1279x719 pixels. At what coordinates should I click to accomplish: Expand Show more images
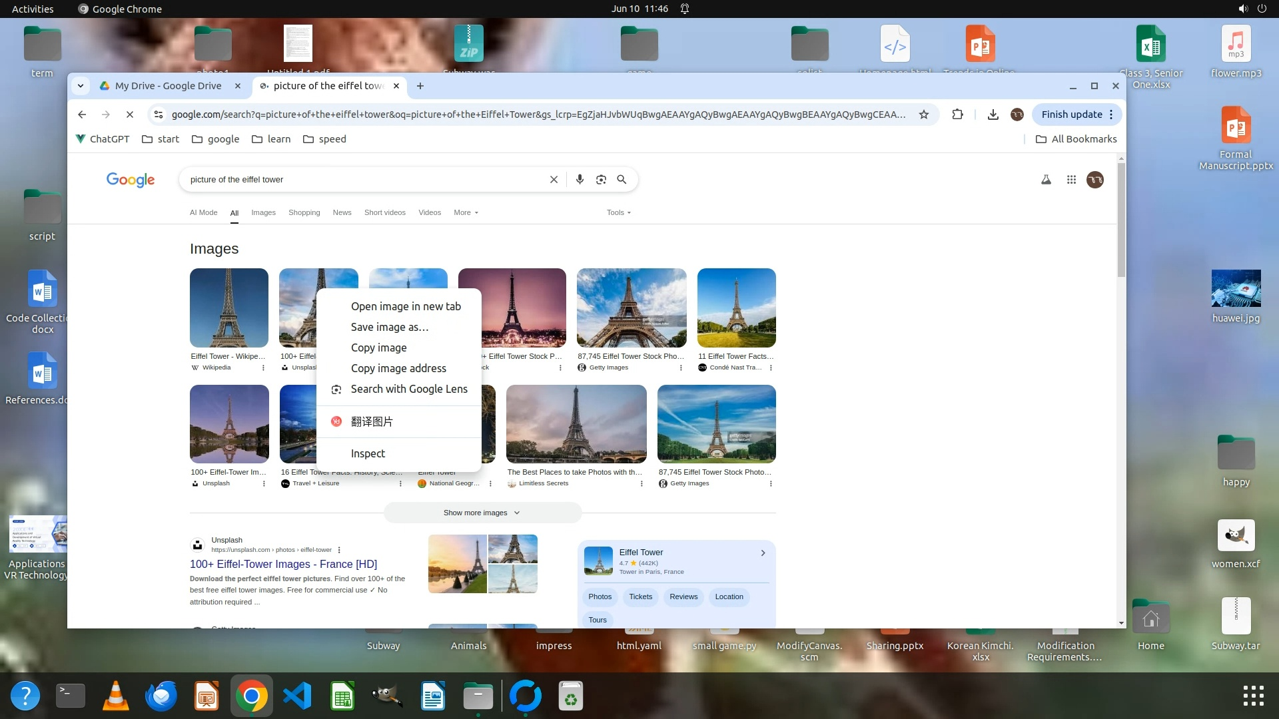(x=482, y=513)
